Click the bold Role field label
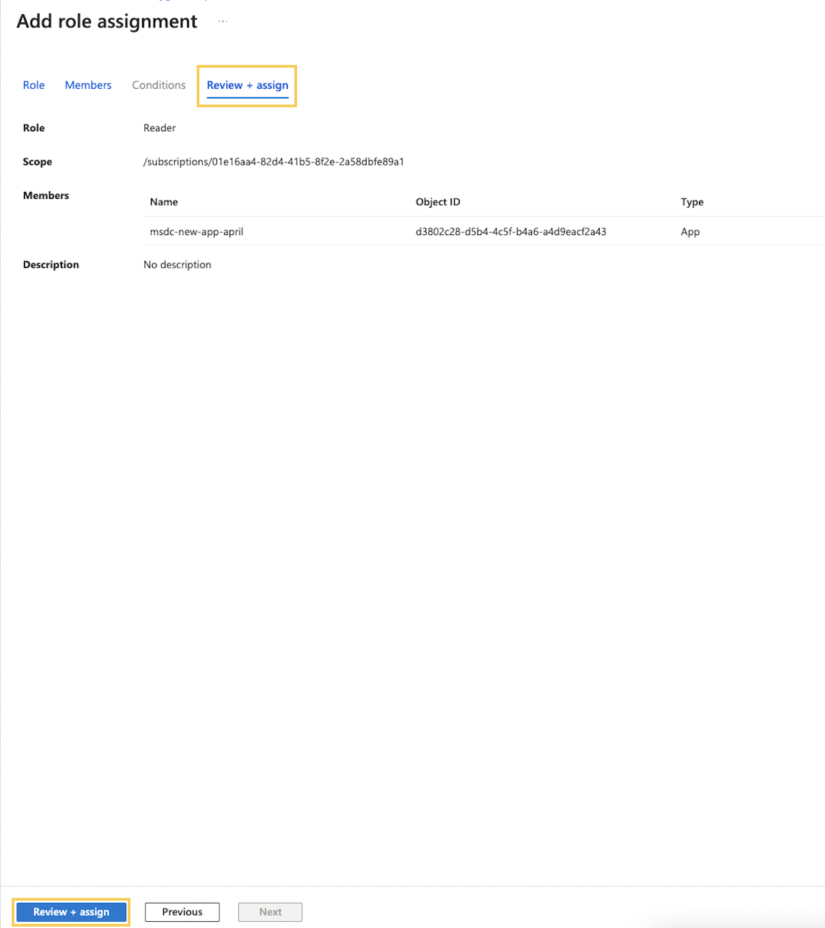 point(33,128)
